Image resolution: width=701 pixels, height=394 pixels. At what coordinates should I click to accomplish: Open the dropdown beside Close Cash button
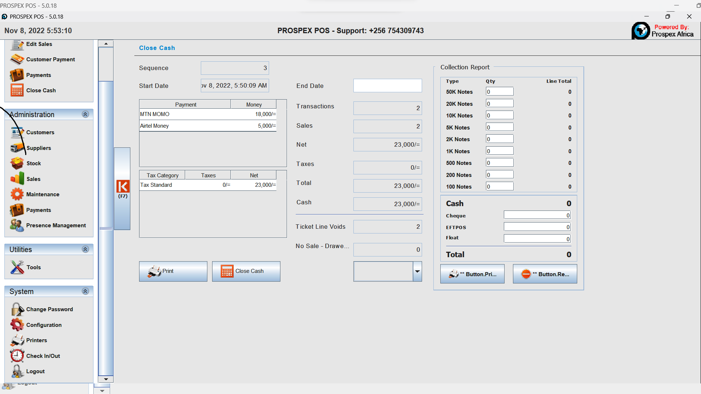coord(417,271)
